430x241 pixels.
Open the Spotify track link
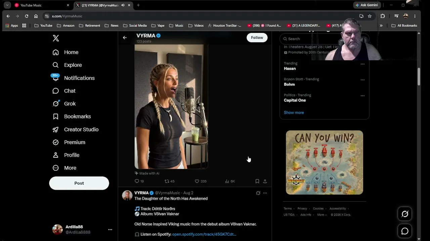tap(204, 234)
